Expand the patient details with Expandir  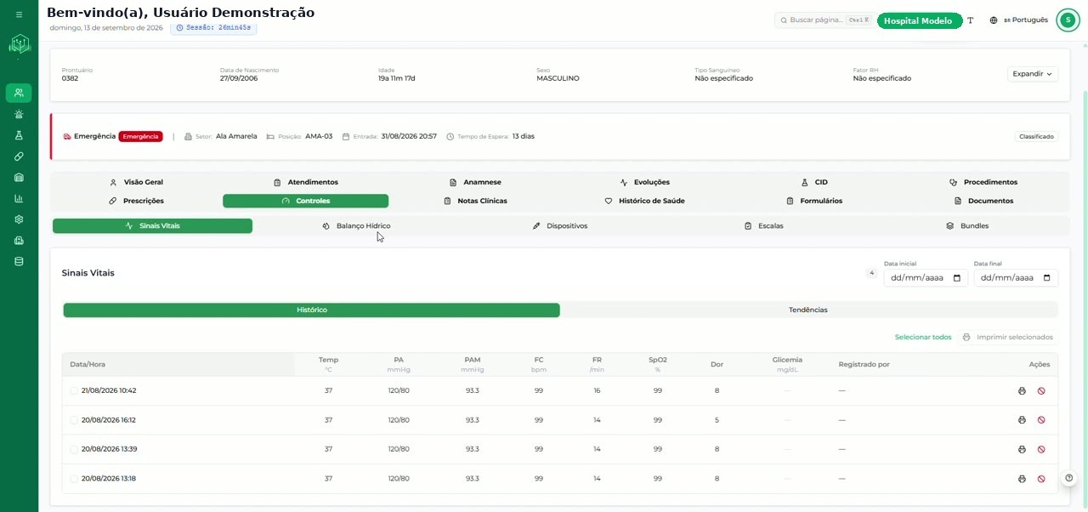(1033, 74)
